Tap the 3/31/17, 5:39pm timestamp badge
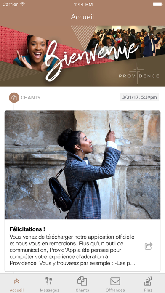This screenshot has width=165, height=293. point(140,97)
